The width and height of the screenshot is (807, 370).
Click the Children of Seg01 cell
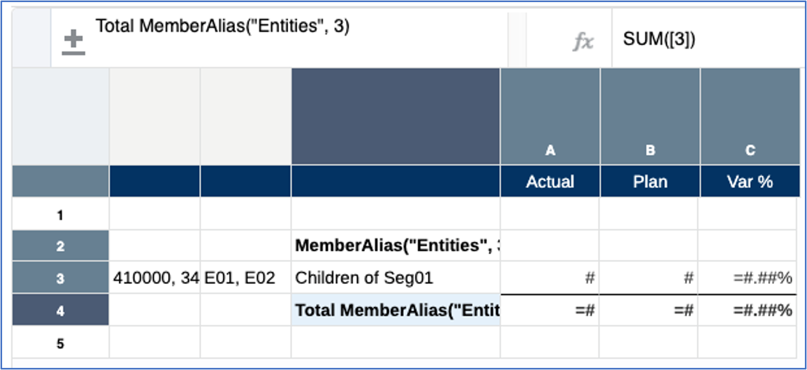tap(395, 278)
